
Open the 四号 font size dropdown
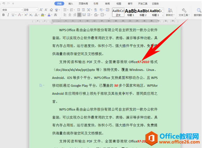[x=37, y=10]
